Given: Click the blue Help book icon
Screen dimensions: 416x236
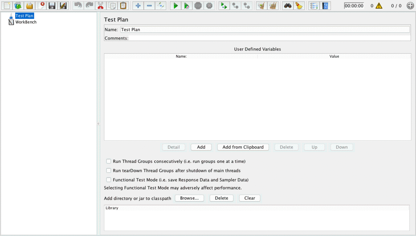Looking at the screenshot, I should 325,6.
